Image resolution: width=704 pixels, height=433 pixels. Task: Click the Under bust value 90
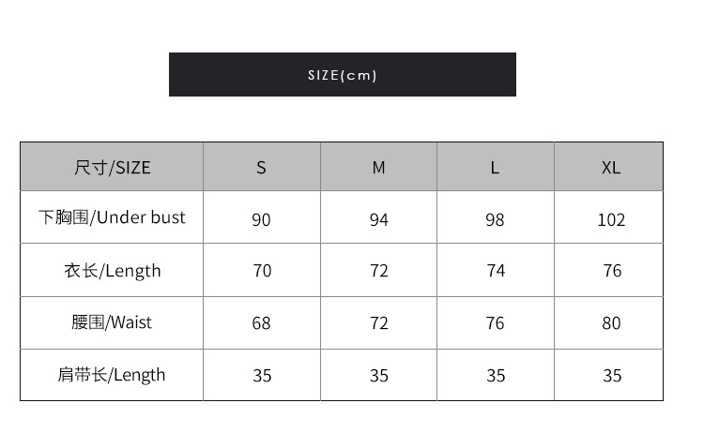pos(262,219)
